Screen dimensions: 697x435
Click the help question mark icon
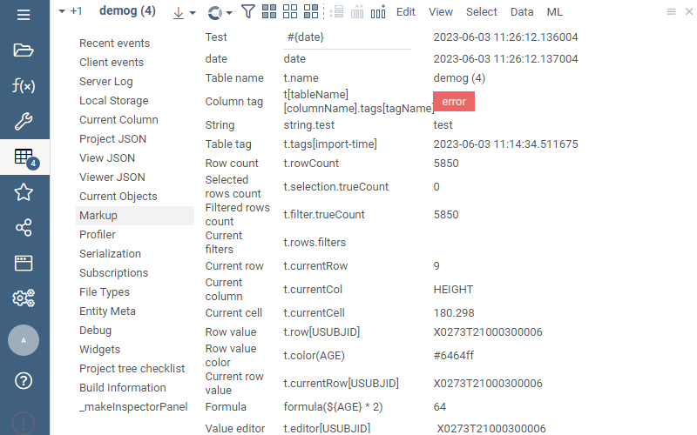(24, 380)
